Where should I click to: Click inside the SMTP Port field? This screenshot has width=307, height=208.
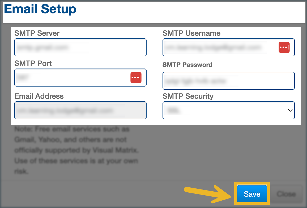(x=72, y=78)
